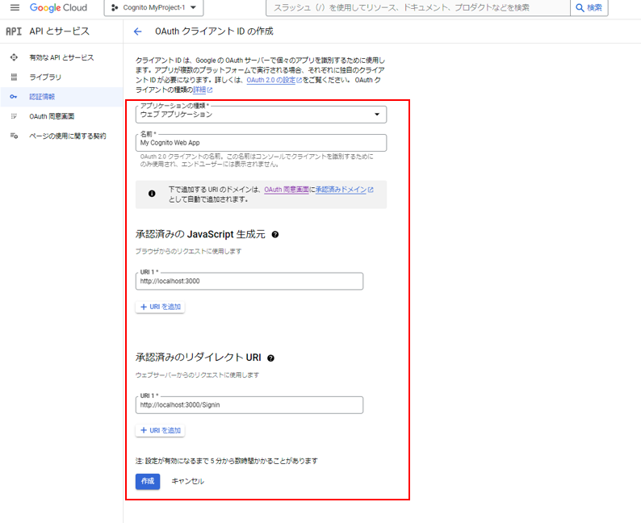641x523 pixels.
Task: Click the help icon beside リダイレクト URI
Action: coord(270,358)
